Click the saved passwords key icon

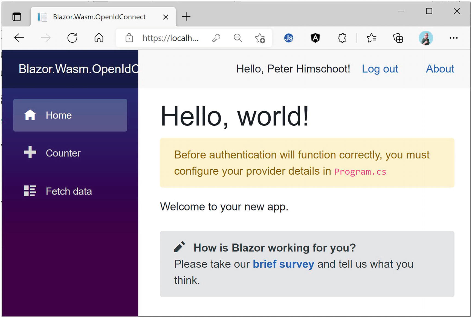coord(216,38)
